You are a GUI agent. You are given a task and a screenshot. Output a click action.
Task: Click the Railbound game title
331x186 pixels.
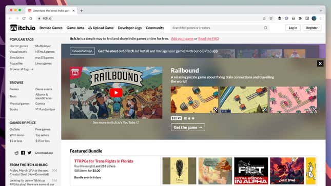click(185, 70)
